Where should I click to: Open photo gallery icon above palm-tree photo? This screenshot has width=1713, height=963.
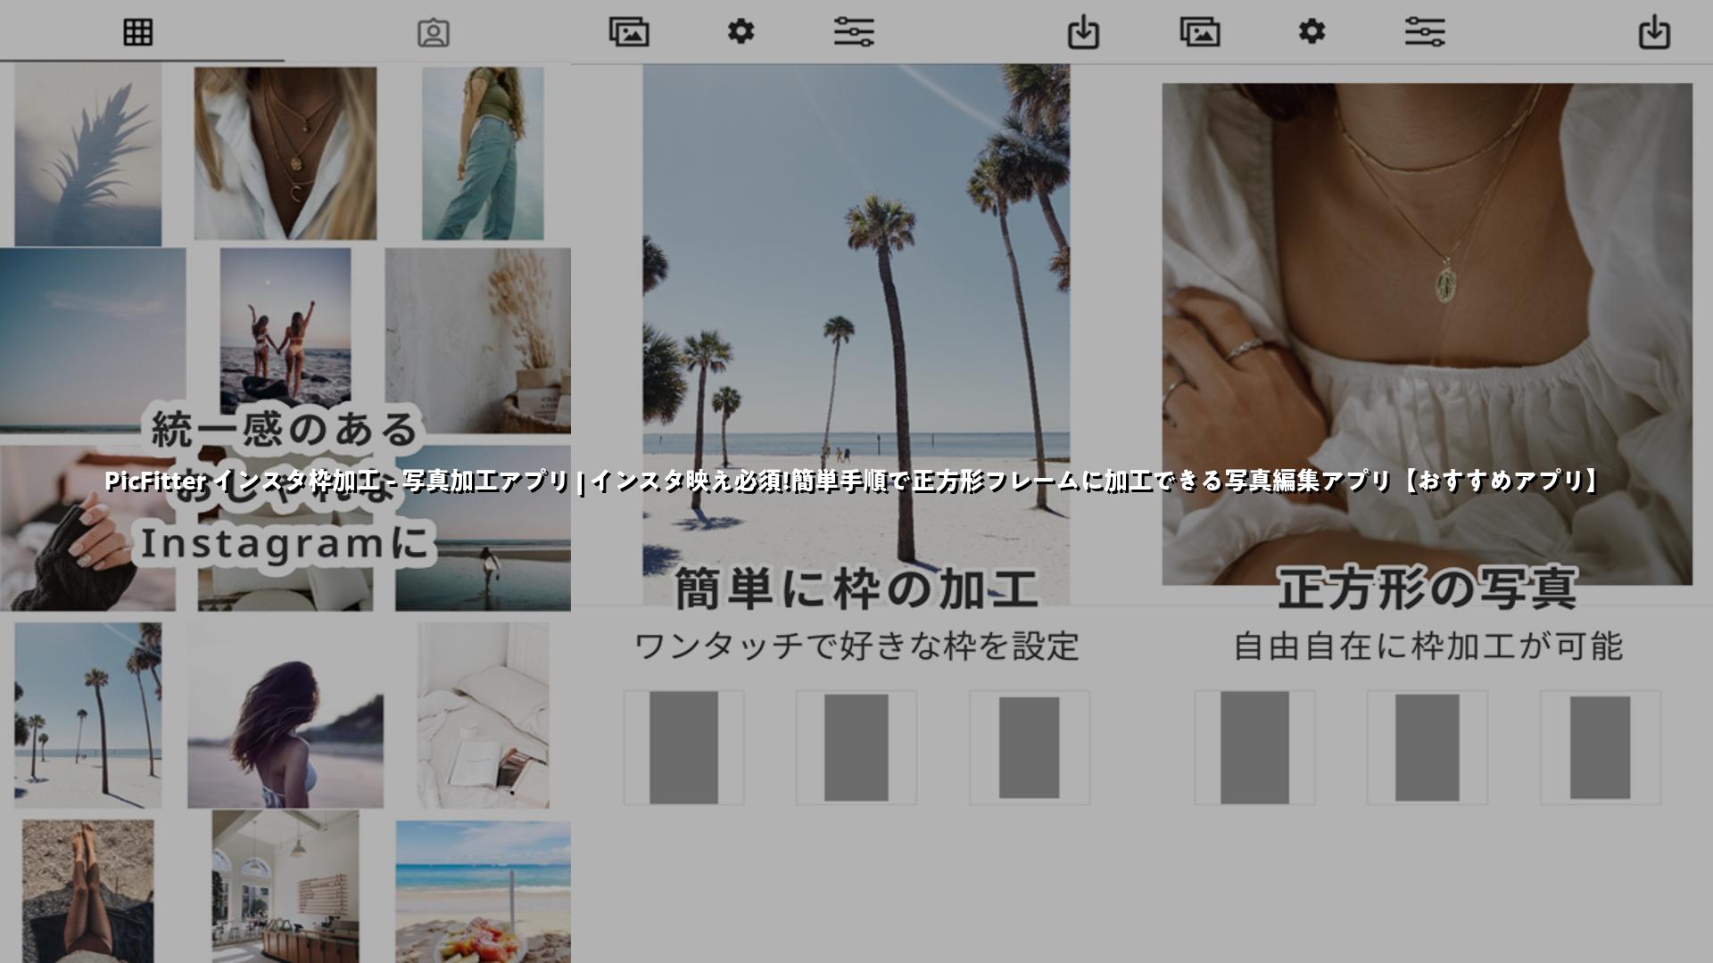(629, 32)
